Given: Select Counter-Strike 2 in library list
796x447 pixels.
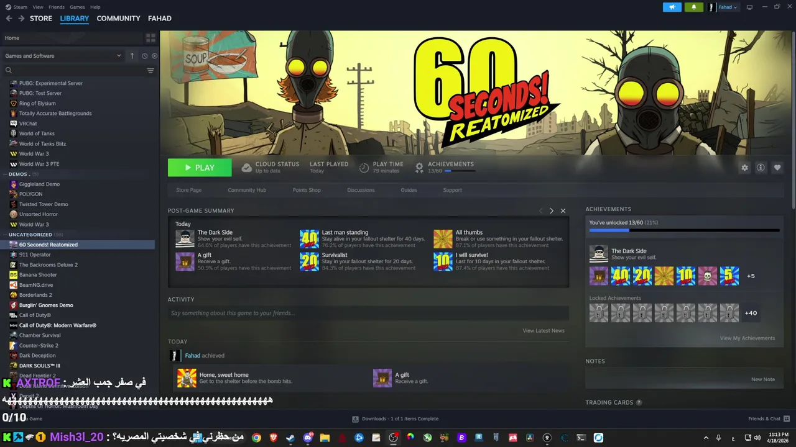Looking at the screenshot, I should pyautogui.click(x=39, y=346).
